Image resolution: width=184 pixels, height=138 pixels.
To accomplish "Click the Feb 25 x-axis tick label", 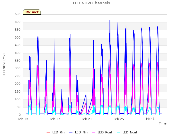I will (x=119, y=119).
